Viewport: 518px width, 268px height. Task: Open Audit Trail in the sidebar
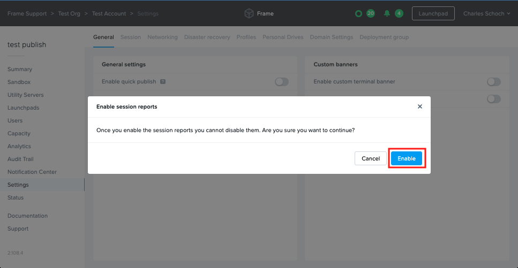tap(20, 159)
